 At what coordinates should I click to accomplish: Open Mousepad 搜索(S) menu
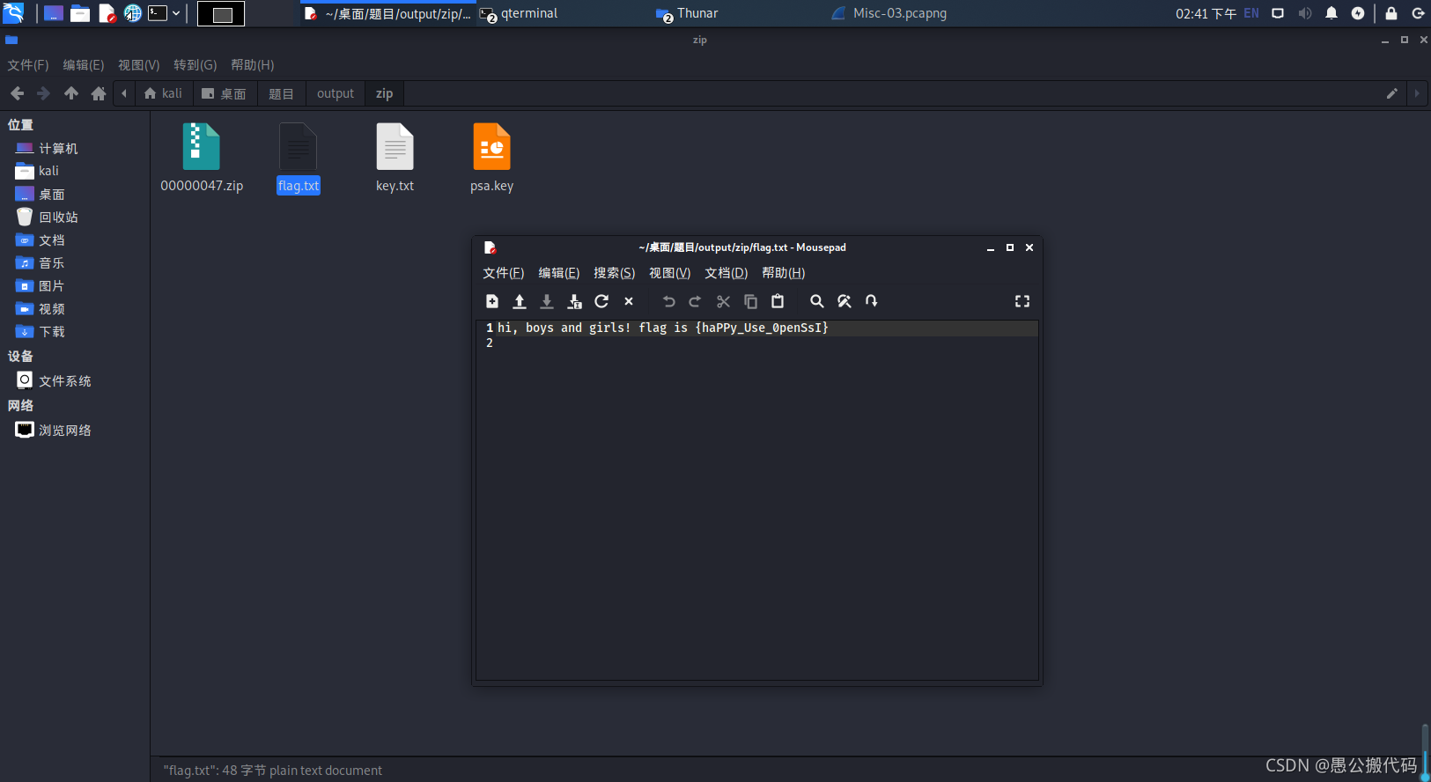(614, 273)
